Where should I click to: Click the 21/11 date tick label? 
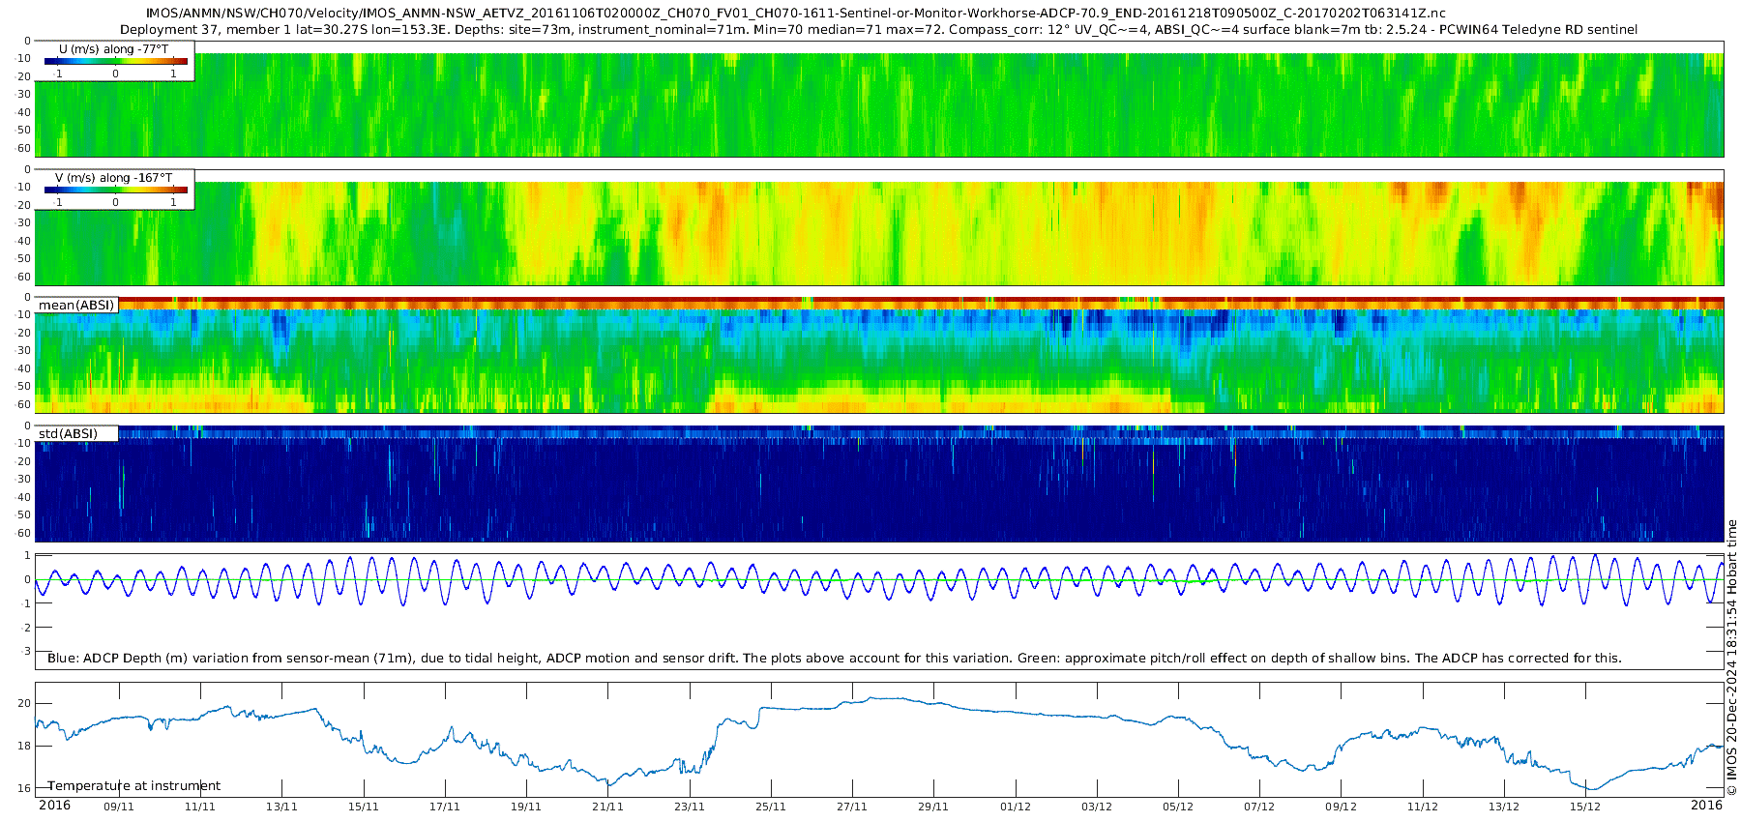tap(607, 807)
